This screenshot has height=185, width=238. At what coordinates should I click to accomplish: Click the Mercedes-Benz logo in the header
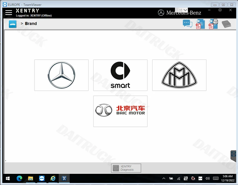pyautogui.click(x=180, y=13)
